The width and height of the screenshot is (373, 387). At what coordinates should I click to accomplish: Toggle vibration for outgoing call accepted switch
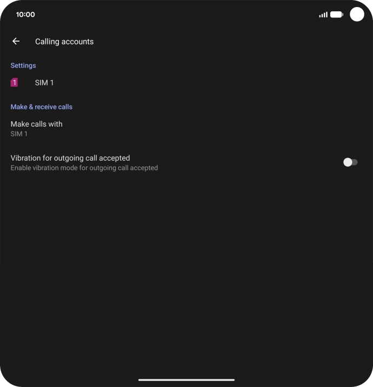point(350,162)
